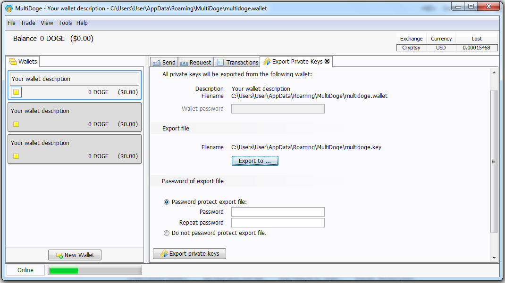Click the key icon on Export Private Keys tab
Viewport: 505px width, 283px height.
266,61
